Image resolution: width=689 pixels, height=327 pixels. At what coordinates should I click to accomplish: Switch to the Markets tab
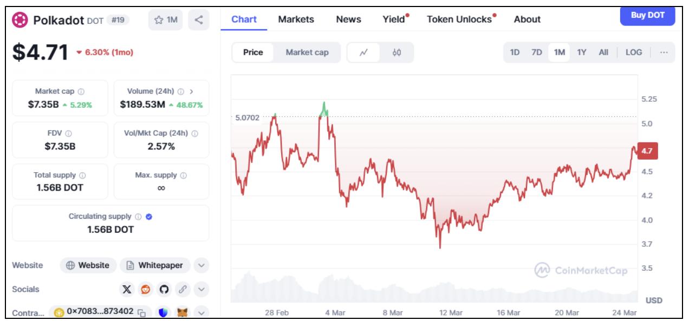(296, 19)
